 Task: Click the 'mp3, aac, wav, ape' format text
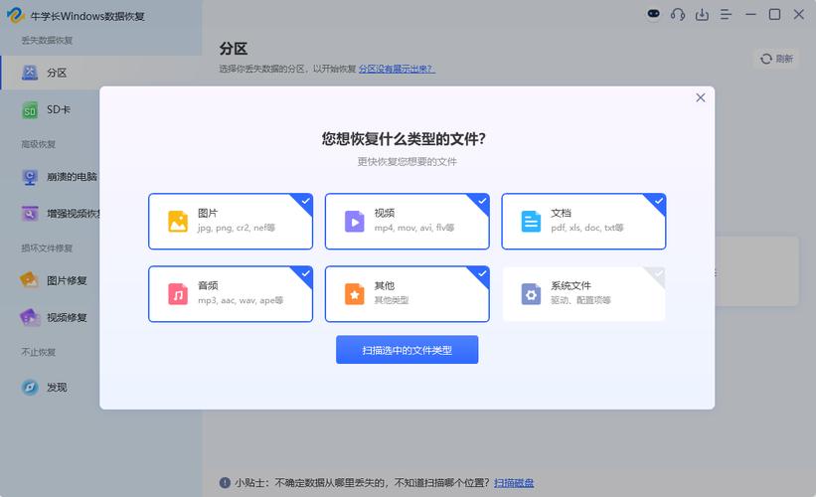(x=241, y=300)
